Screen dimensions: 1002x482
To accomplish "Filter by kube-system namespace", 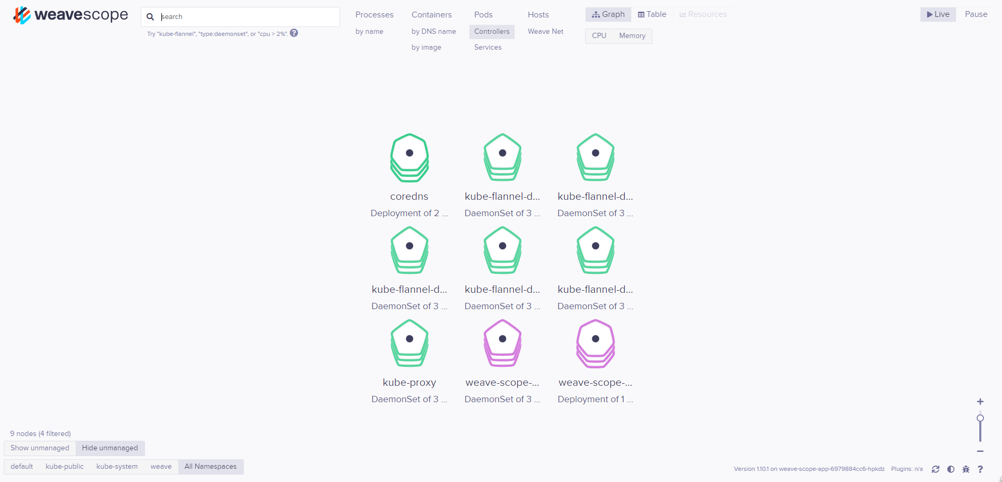I will pyautogui.click(x=117, y=467).
